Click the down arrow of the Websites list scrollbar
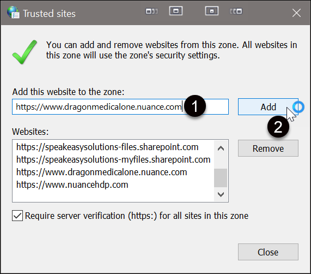 coord(221,194)
